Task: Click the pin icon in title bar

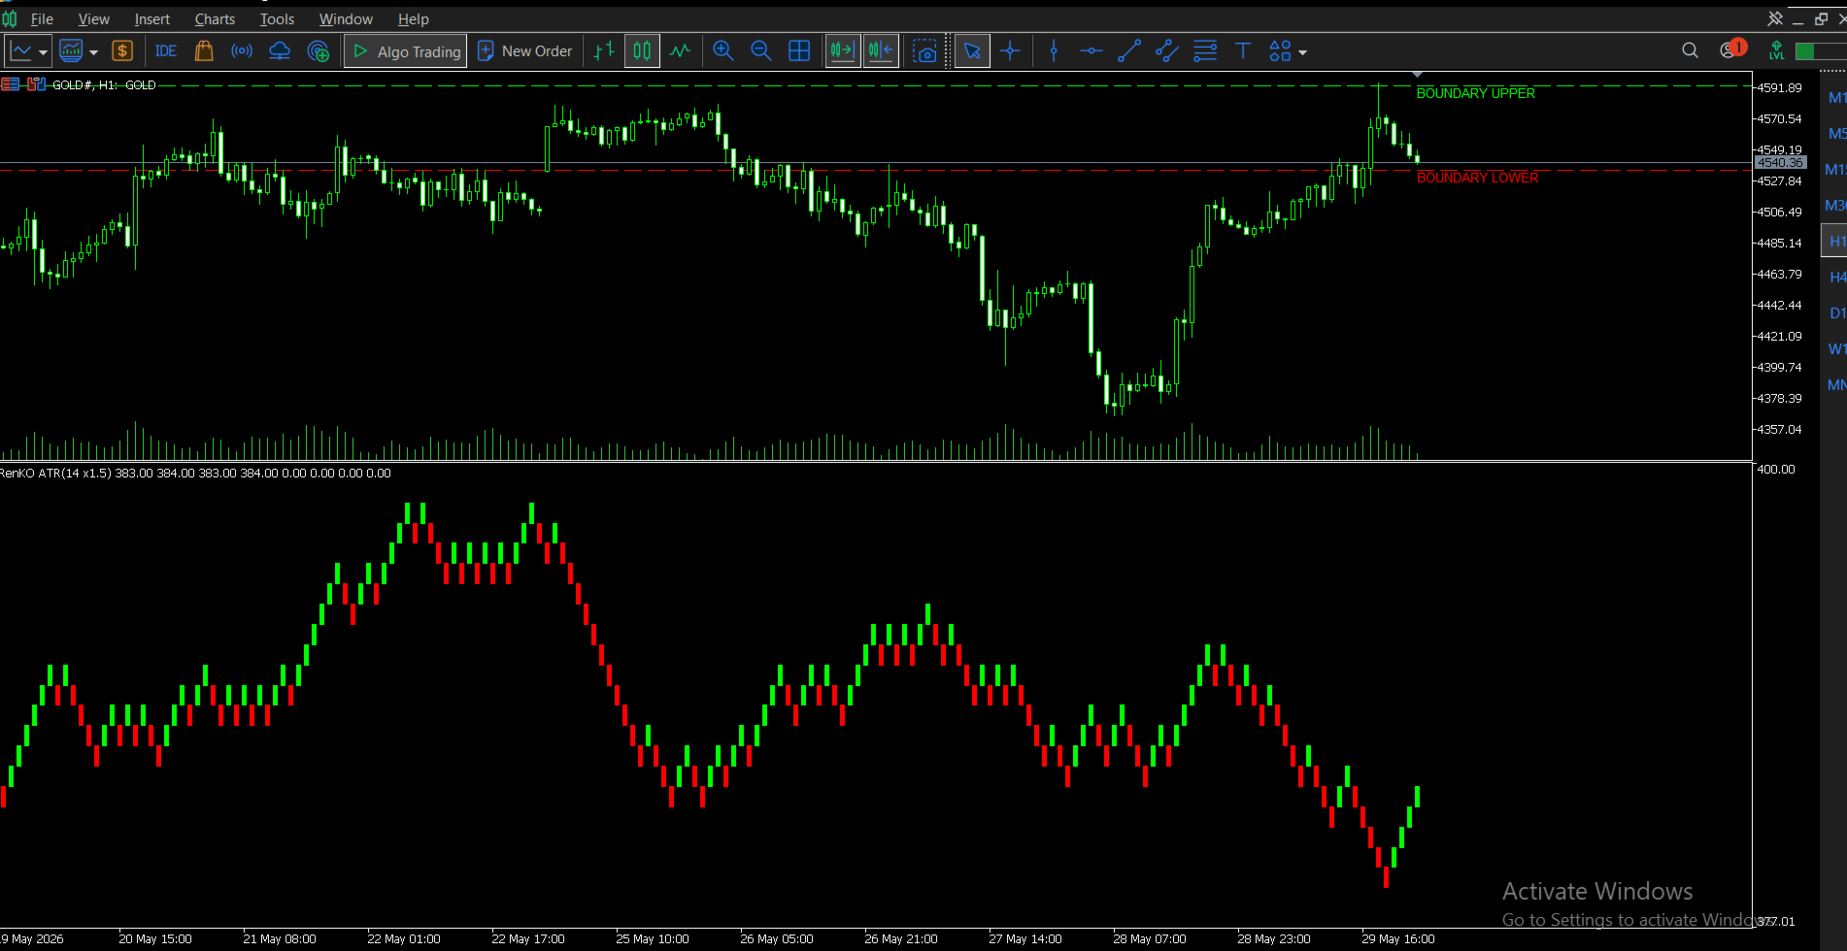Action: pos(1775,18)
